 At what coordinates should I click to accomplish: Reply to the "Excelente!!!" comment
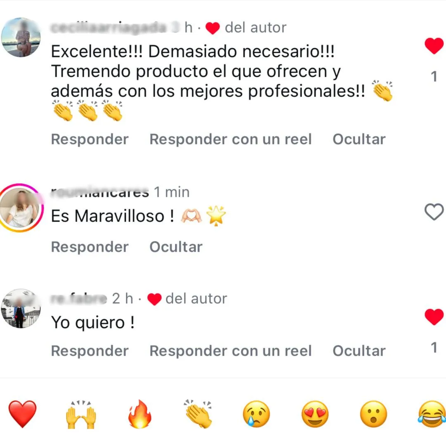click(90, 139)
